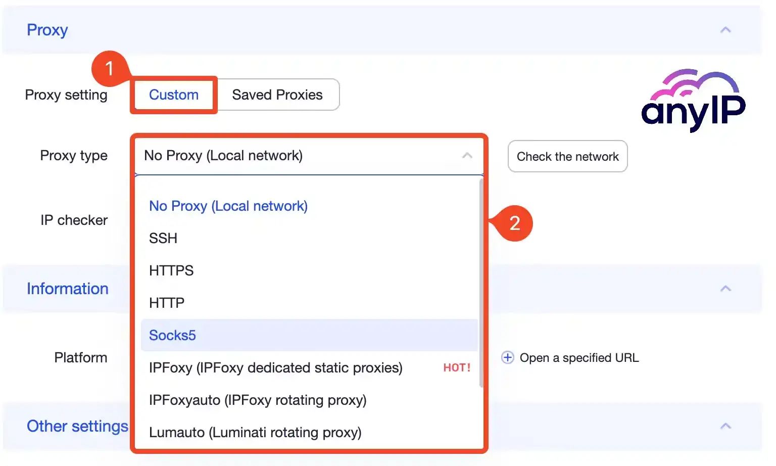Switch to the Custom tab
This screenshot has height=466, width=776.
[173, 95]
